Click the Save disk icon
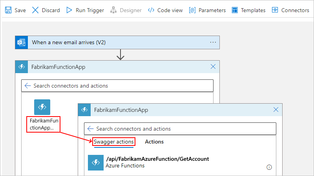 click(8, 10)
